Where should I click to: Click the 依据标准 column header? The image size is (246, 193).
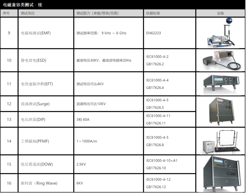tap(153, 13)
